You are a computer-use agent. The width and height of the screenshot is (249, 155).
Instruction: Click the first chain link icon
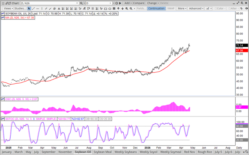coord(7,3)
